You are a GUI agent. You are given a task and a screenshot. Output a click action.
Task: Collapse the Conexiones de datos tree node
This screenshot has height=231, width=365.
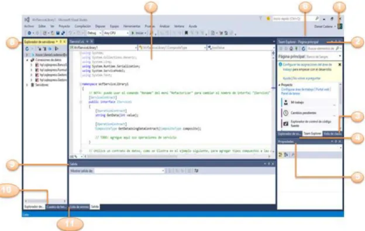pos(27,60)
